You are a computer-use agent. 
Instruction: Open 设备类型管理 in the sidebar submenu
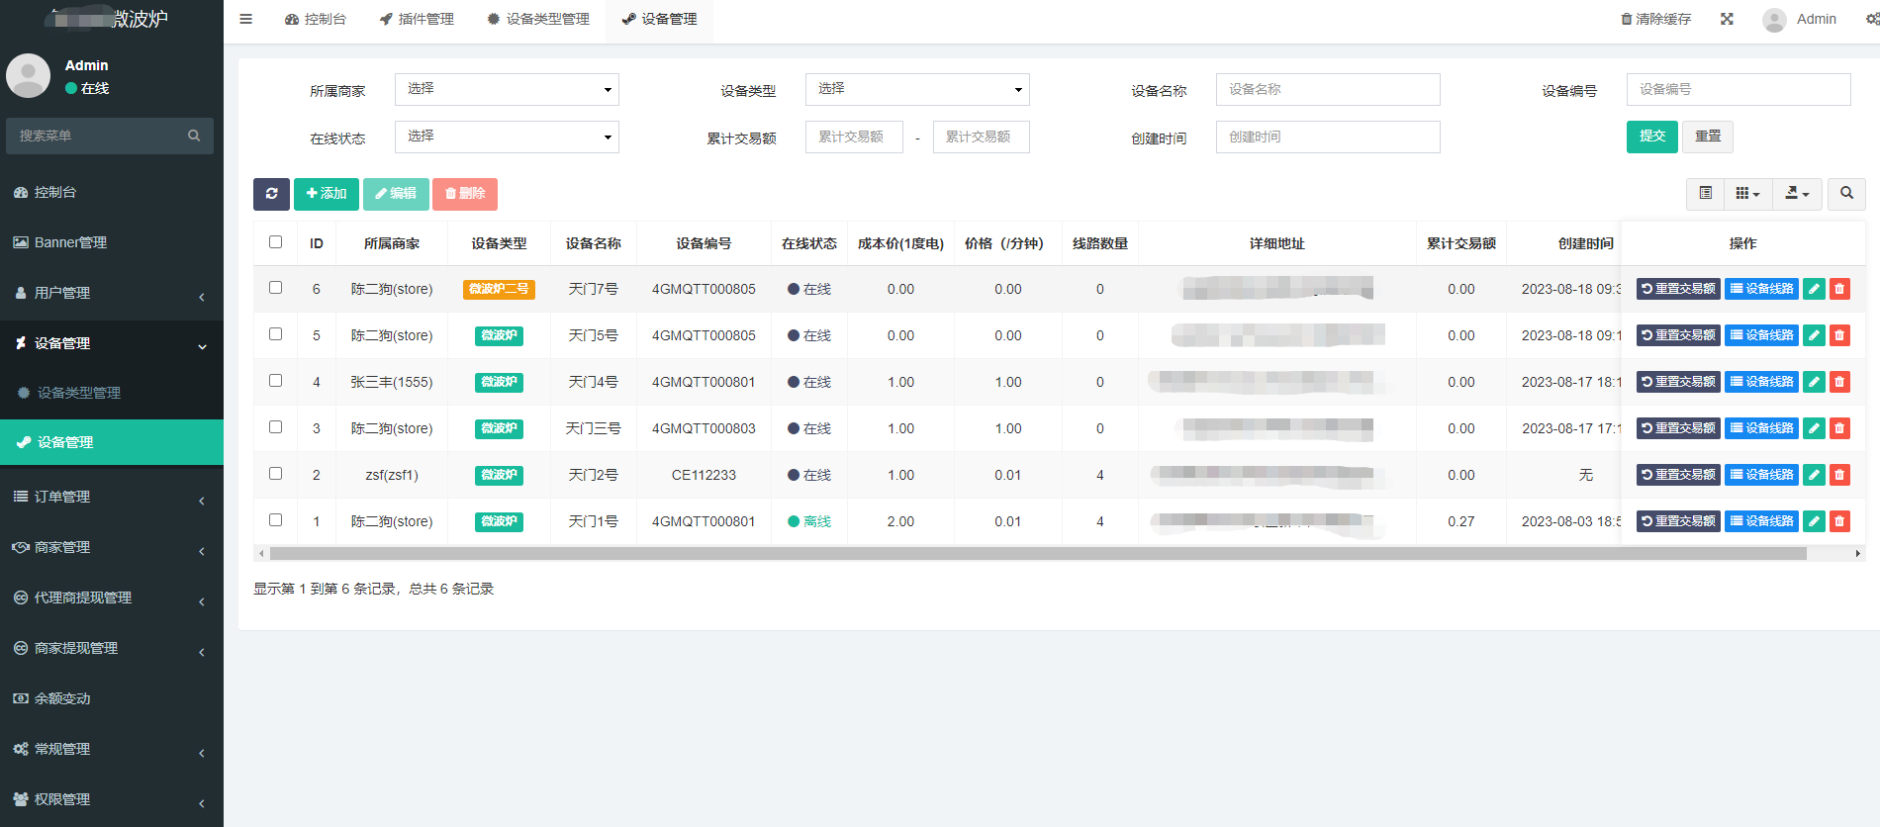112,393
